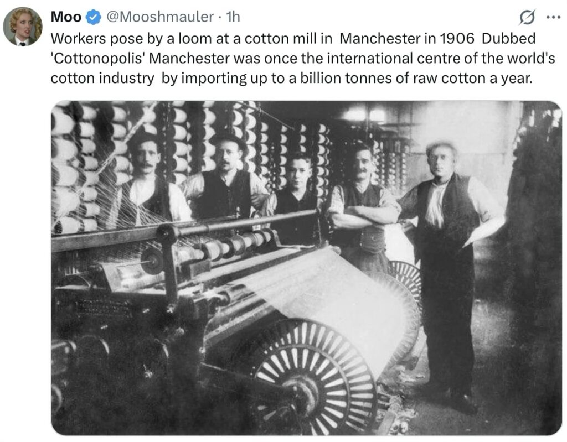
Task: Open Moo's profile avatar picture
Action: tap(22, 27)
